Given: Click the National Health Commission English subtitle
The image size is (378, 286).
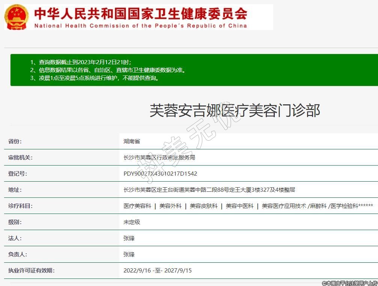Looking at the screenshot, I should click(x=141, y=26).
